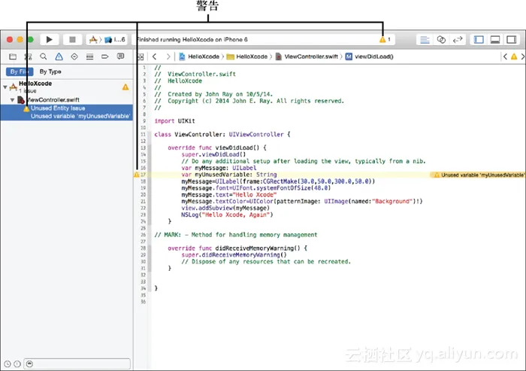Click the NSLog("Hello Xcode, Again") line
526x371 pixels.
(227, 214)
